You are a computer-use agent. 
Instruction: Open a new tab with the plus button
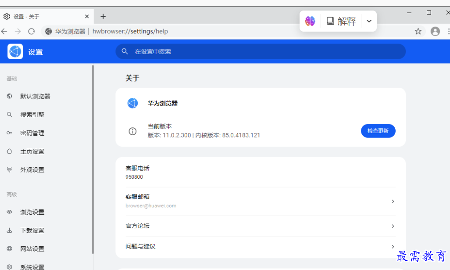[x=103, y=17]
